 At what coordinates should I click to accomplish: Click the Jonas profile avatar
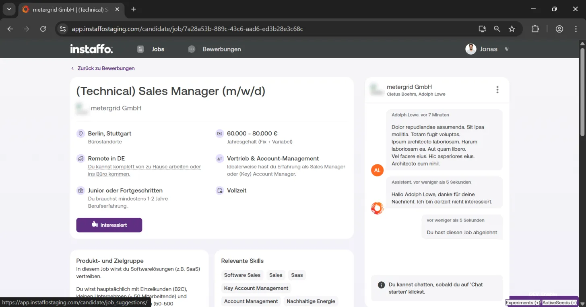tap(471, 49)
